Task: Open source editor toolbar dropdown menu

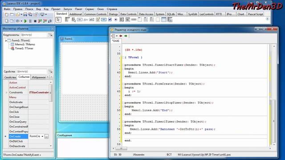Action: (117, 36)
